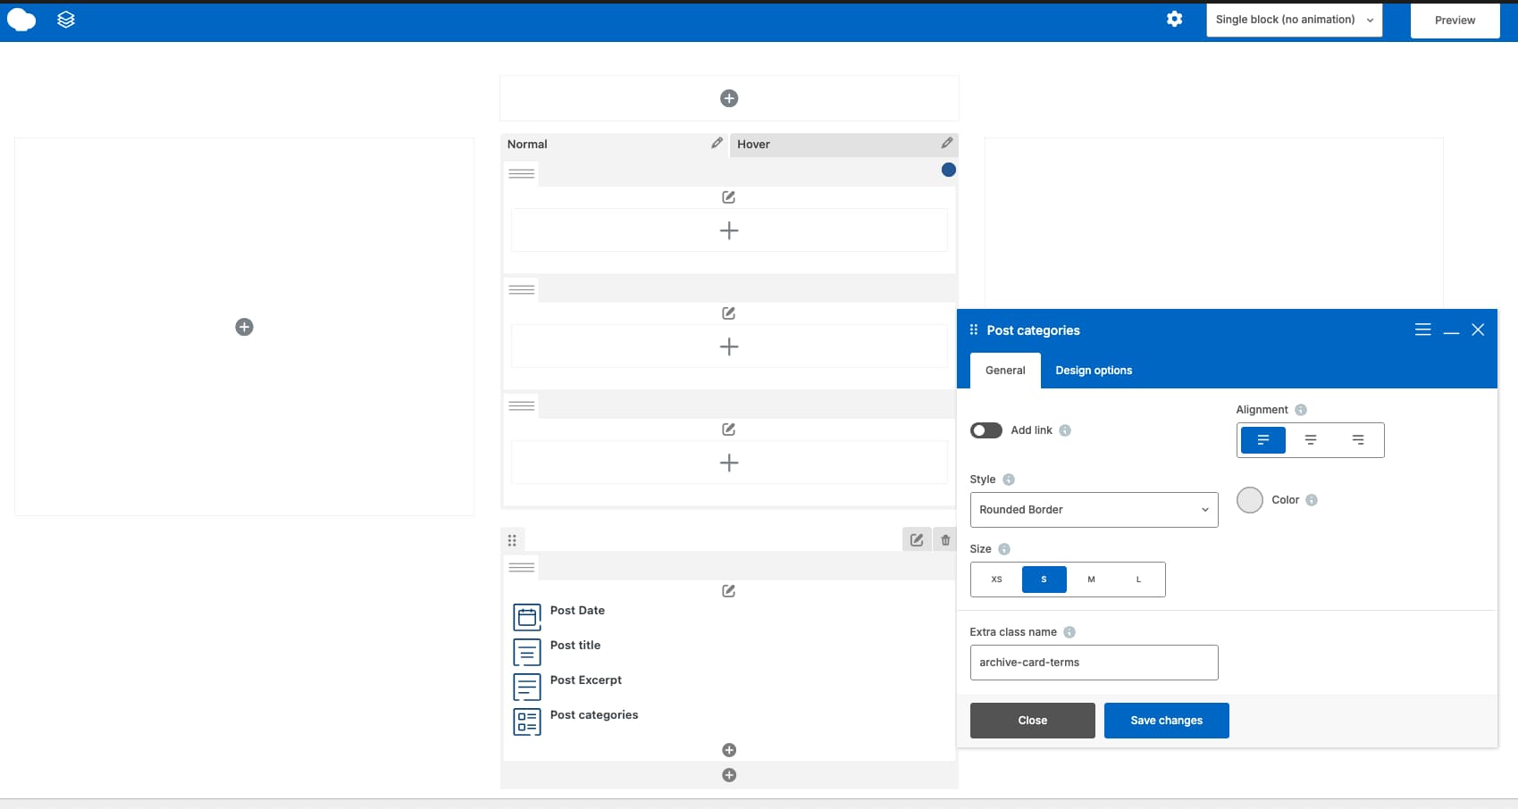1518x809 pixels.
Task: Click the Extra class name input field
Action: click(x=1094, y=663)
